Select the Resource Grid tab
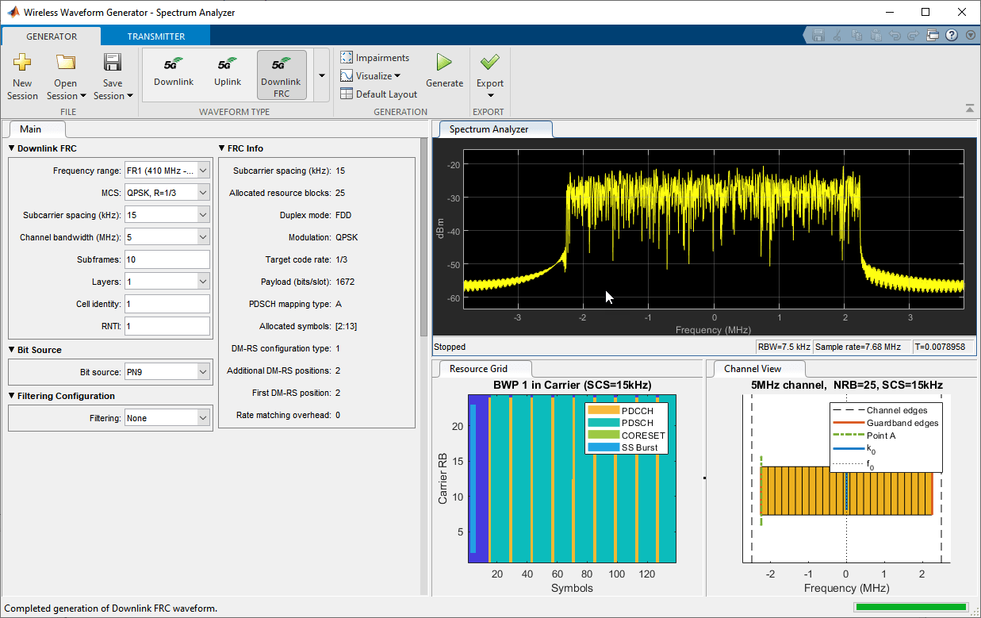Viewport: 981px width, 618px height. [x=478, y=368]
